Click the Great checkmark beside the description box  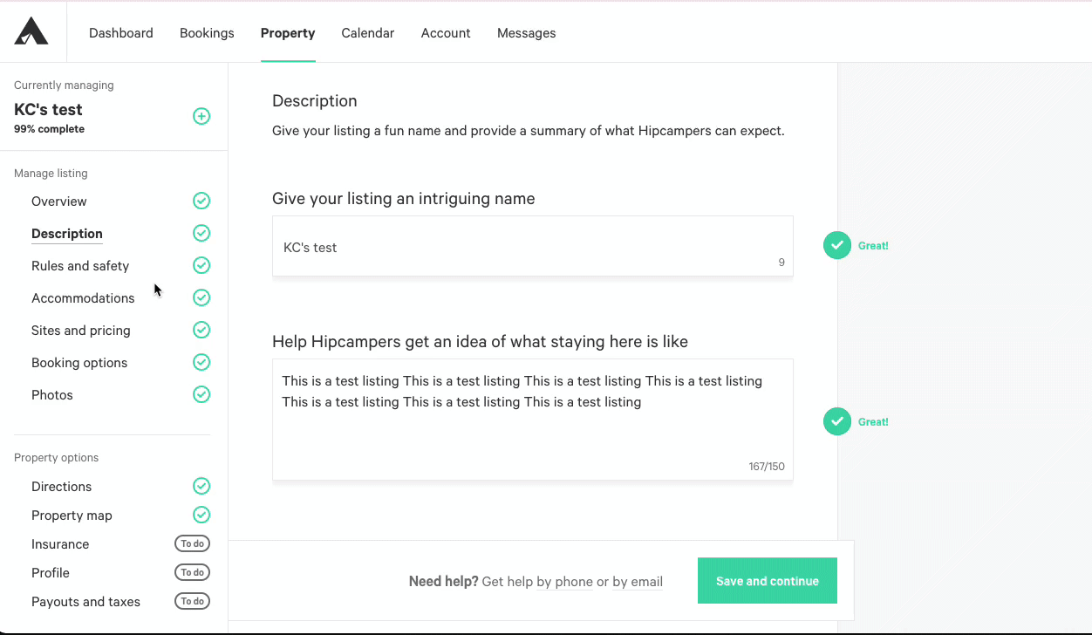point(837,422)
